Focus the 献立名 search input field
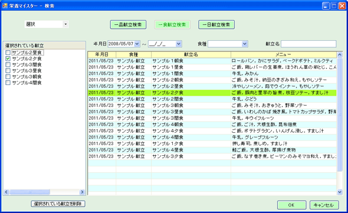 click(308, 44)
